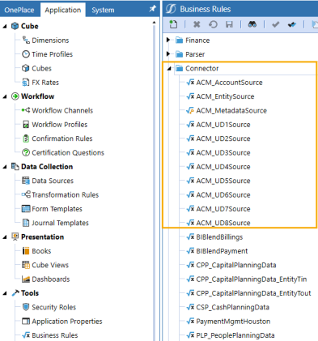Expand the Finance folder
Viewport: 318px width, 341px height.
(x=168, y=40)
